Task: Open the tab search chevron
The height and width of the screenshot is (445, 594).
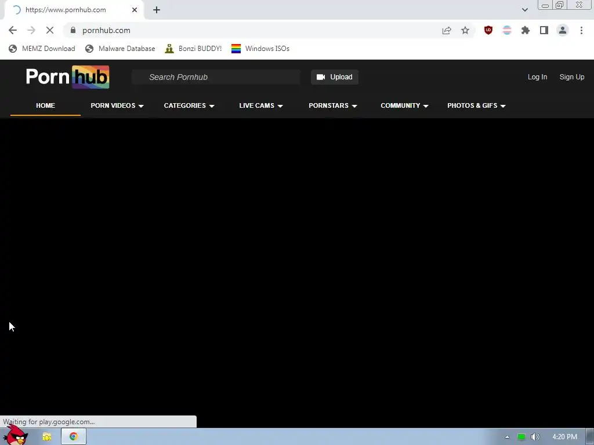Action: pyautogui.click(x=524, y=10)
